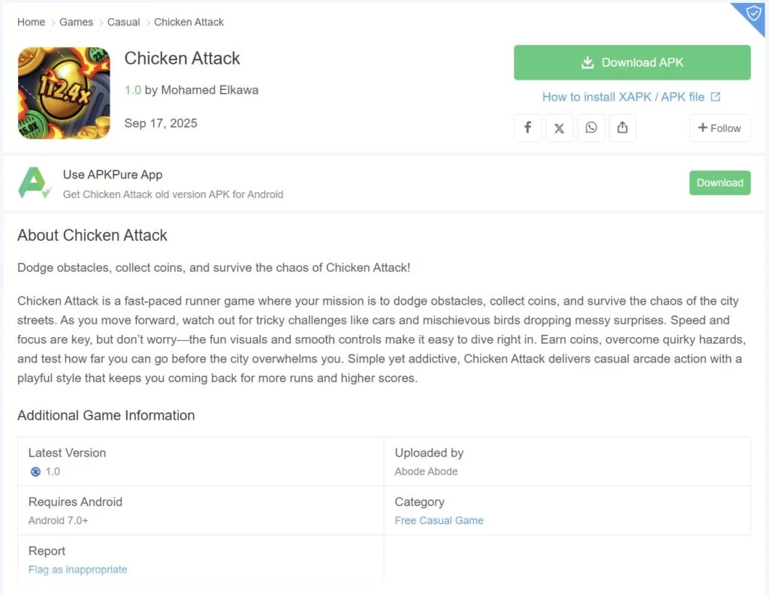769x596 pixels.
Task: Click the Chicken Attack breadcrumb item
Action: (x=189, y=22)
